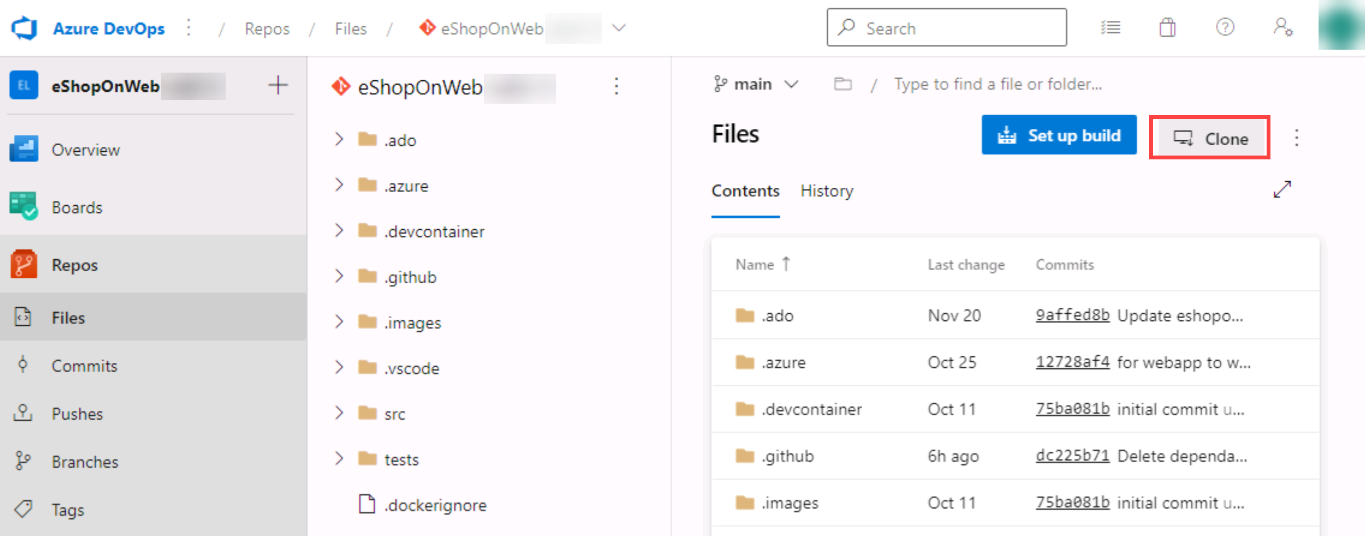
Task: Expand the .vscode folder in tree
Action: (x=339, y=368)
